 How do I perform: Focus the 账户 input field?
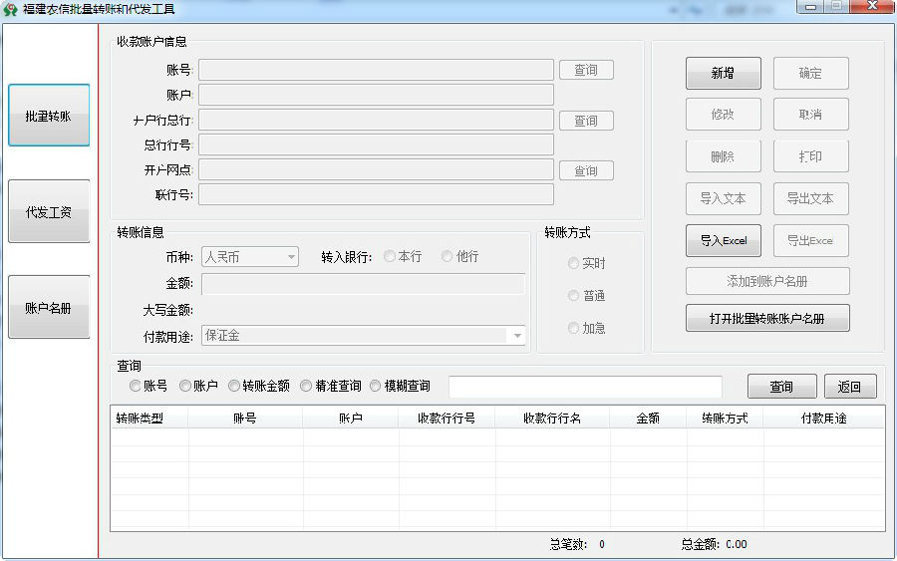coord(376,95)
